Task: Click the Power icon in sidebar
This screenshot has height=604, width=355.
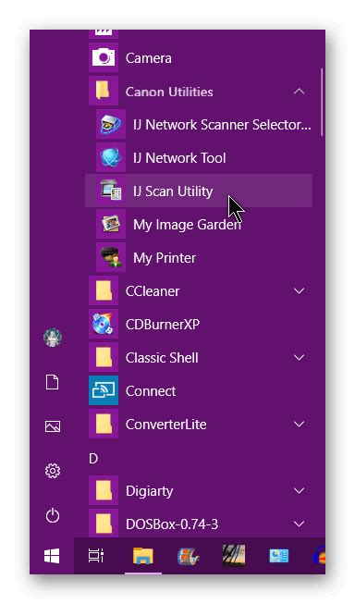Action: (x=53, y=516)
